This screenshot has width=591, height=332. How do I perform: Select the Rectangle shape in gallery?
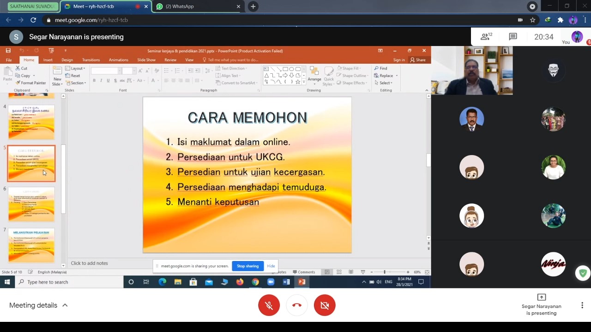(x=285, y=69)
